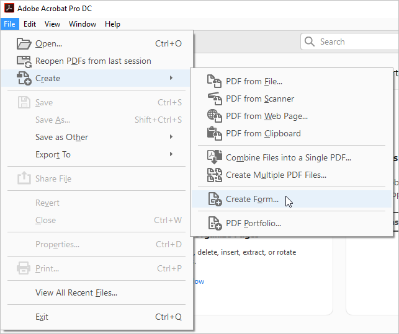Image resolution: width=399 pixels, height=334 pixels.
Task: Choose Create Form... option
Action: tap(292, 199)
